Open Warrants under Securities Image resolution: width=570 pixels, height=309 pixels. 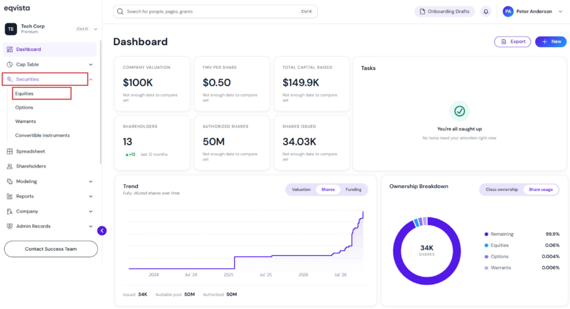pyautogui.click(x=26, y=121)
